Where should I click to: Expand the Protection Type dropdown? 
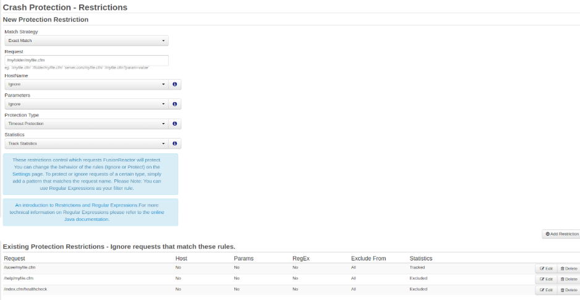tap(86, 124)
